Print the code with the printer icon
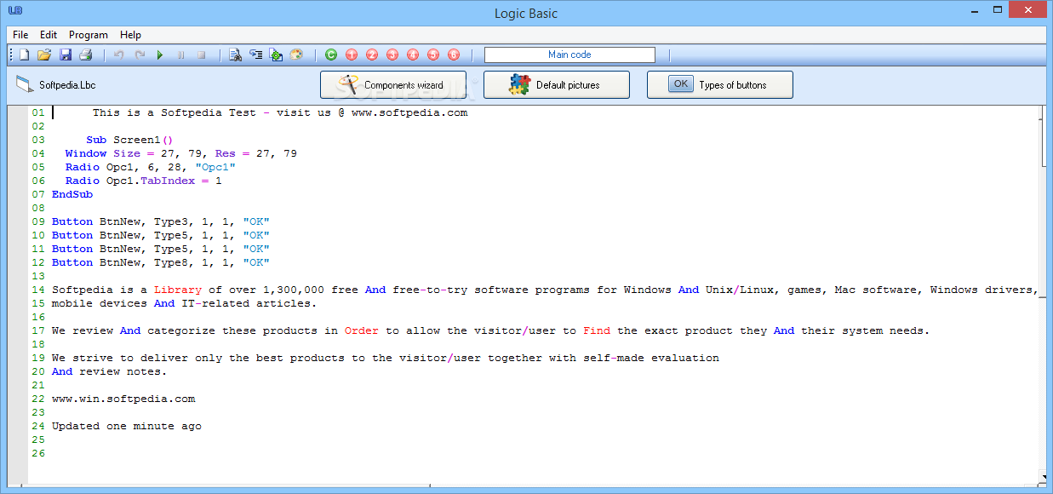 pos(85,55)
